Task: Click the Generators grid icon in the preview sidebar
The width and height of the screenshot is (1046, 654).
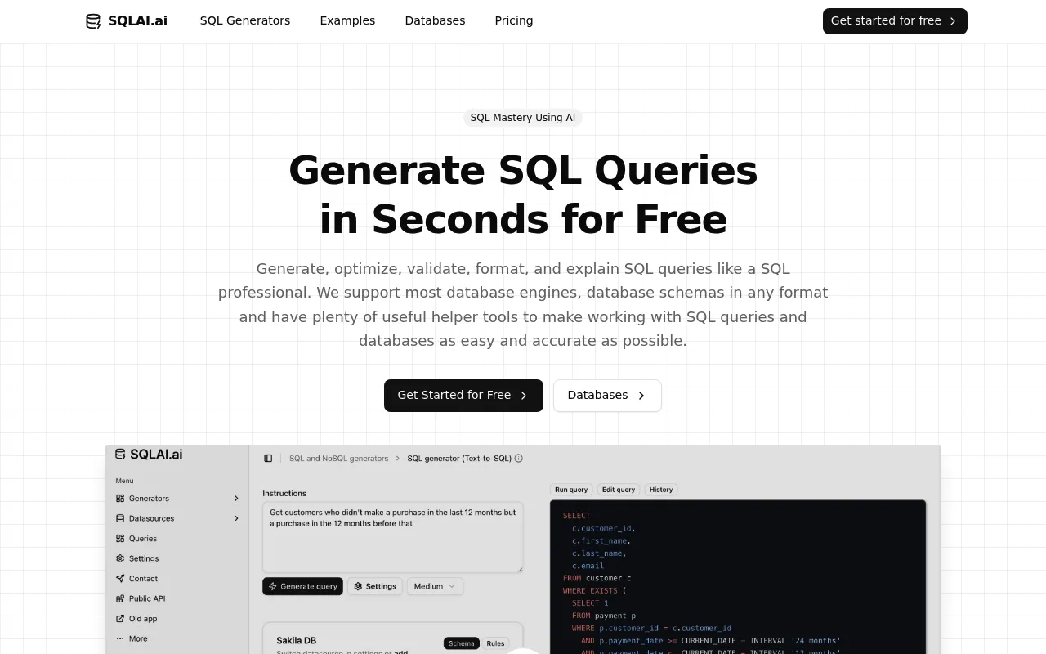Action: (120, 499)
